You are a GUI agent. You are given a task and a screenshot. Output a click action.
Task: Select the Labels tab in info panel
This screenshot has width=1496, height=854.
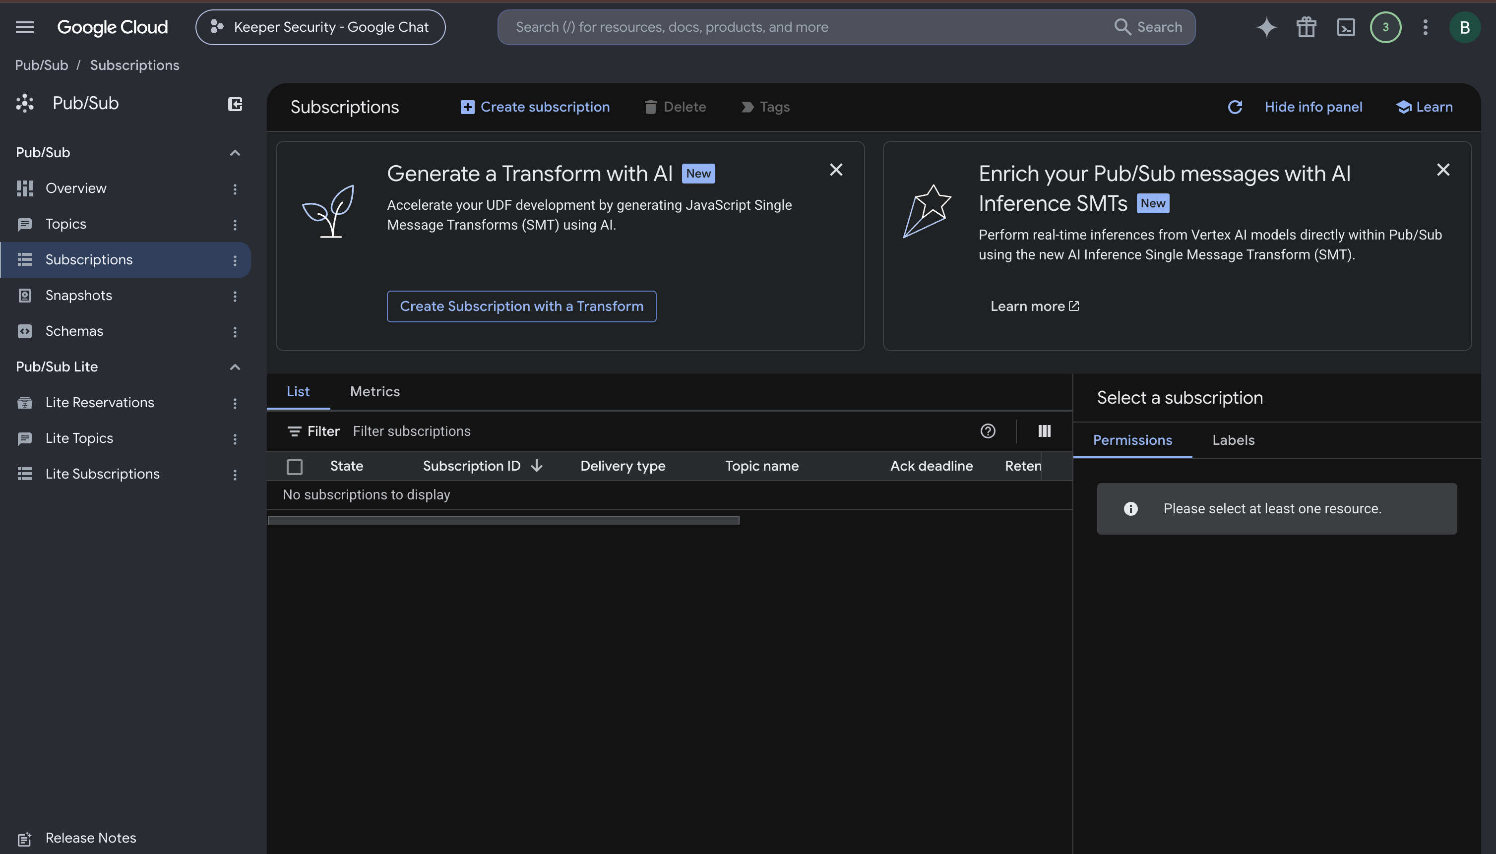(x=1233, y=440)
